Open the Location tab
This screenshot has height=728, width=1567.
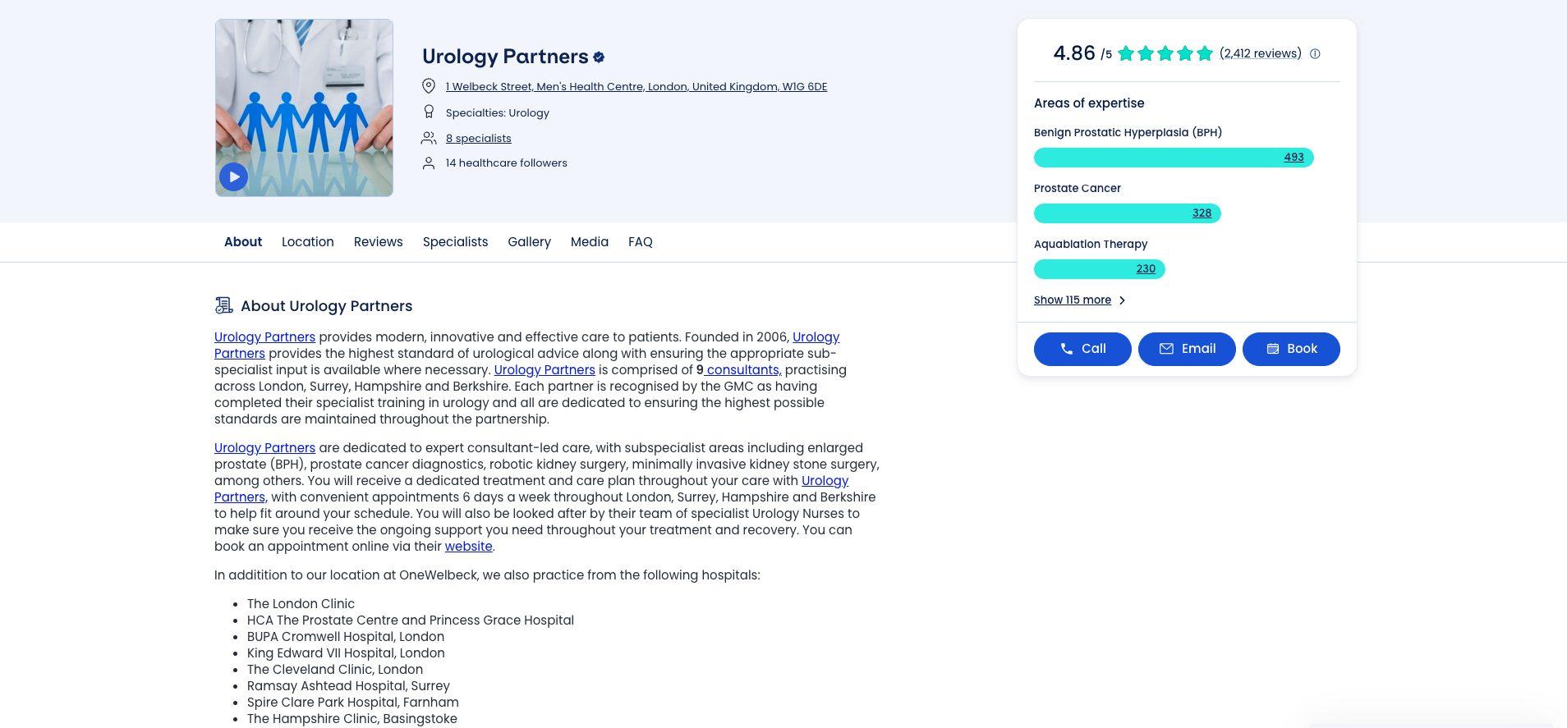coord(308,242)
